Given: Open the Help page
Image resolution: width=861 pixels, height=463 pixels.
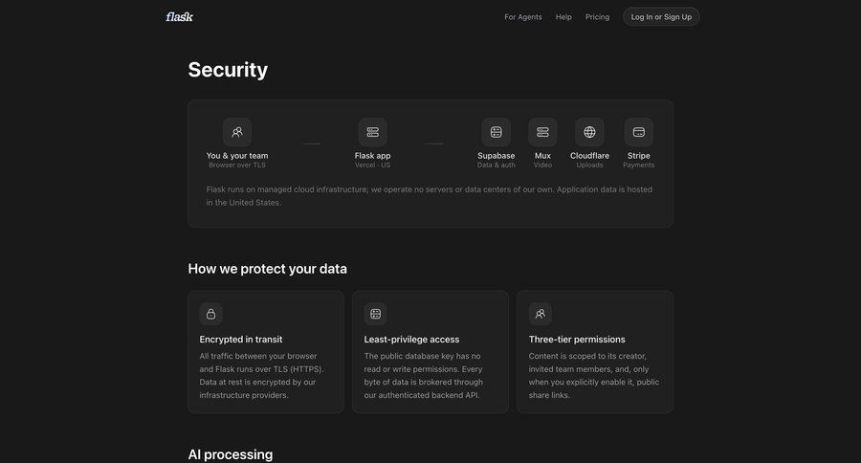Looking at the screenshot, I should point(563,17).
